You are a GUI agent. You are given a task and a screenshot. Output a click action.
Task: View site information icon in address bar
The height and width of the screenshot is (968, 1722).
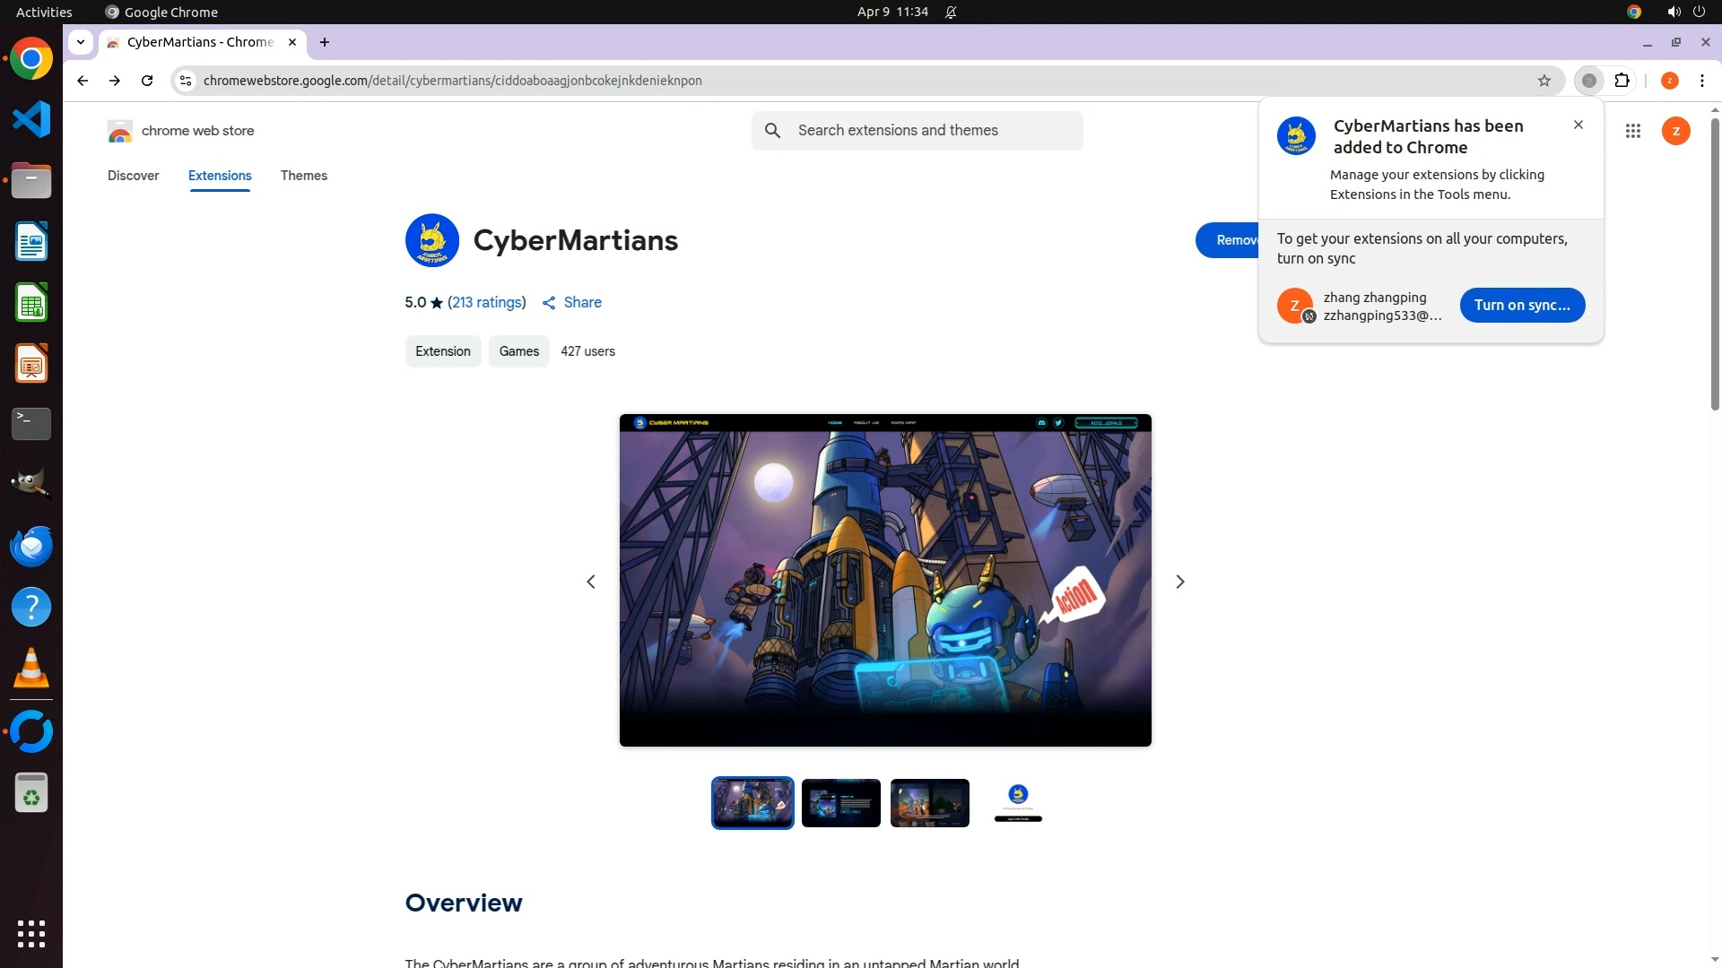click(186, 81)
